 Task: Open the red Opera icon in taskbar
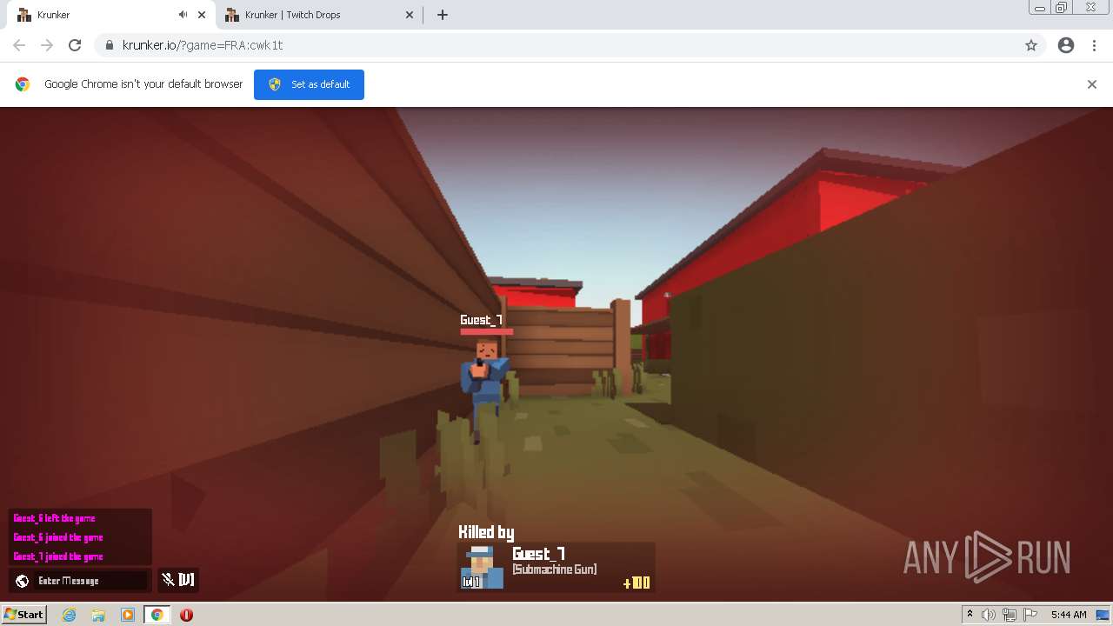[x=186, y=615]
